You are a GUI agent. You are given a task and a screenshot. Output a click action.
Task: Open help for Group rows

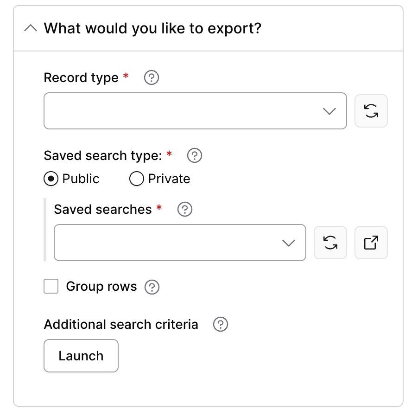[x=152, y=287]
